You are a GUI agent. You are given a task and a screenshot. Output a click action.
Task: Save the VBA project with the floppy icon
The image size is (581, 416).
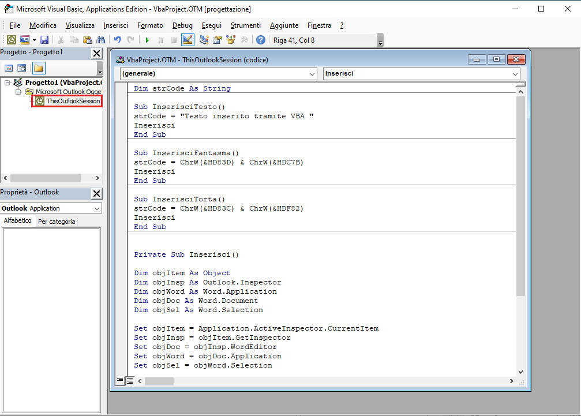(44, 40)
